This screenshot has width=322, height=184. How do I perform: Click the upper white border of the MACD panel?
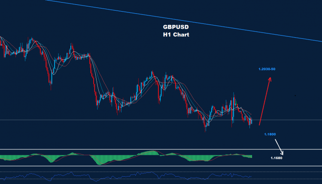(x=161, y=149)
